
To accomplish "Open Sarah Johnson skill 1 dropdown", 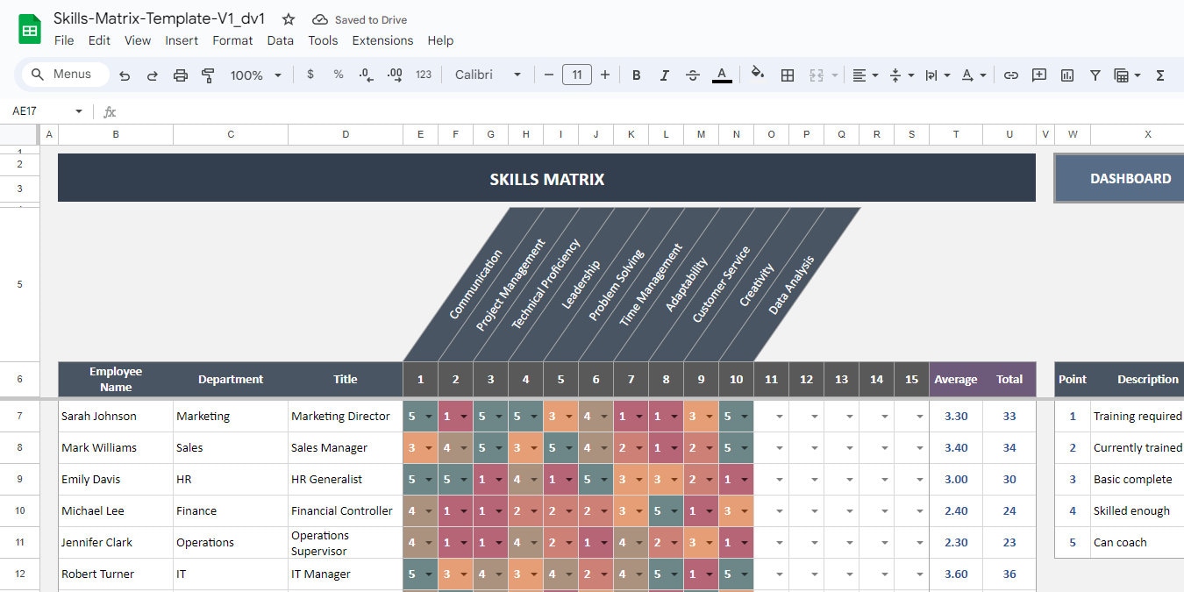I will coord(429,417).
